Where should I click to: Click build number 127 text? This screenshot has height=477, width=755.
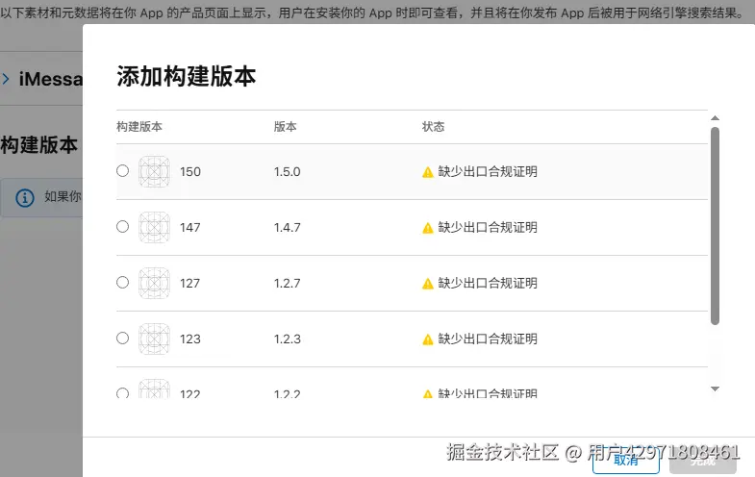[190, 284]
